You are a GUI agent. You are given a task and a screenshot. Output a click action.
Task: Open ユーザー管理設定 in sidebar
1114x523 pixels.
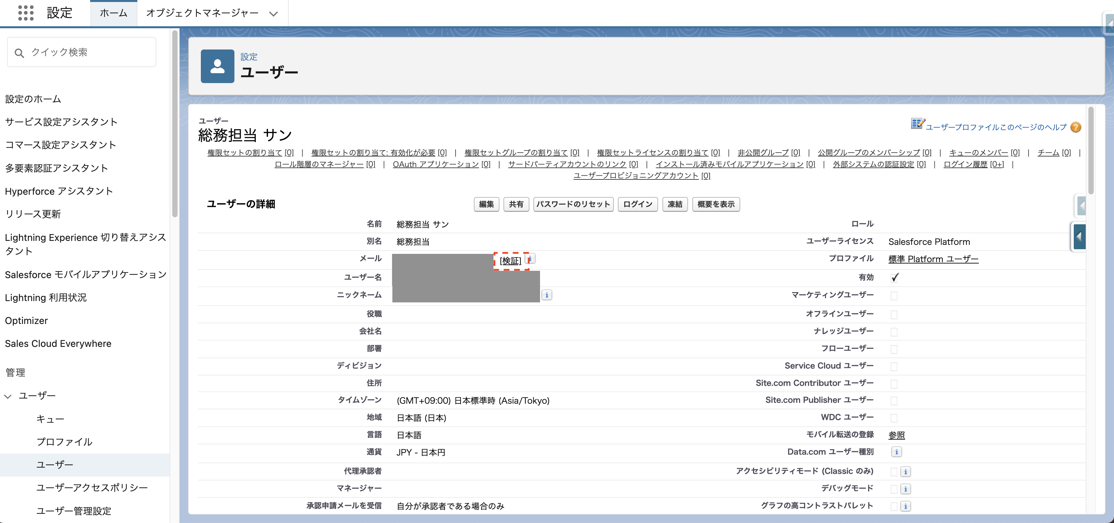[x=73, y=511]
